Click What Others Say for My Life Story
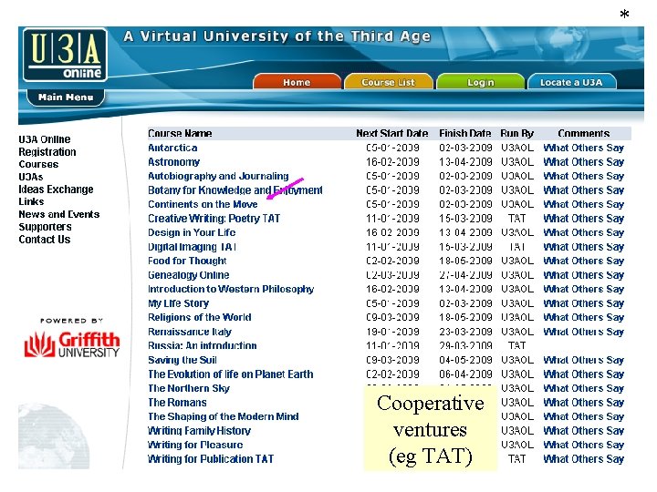 pos(584,303)
